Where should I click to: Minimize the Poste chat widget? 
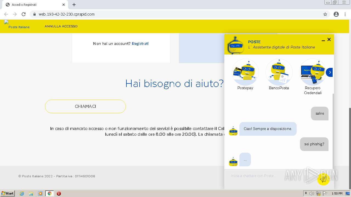(x=323, y=40)
